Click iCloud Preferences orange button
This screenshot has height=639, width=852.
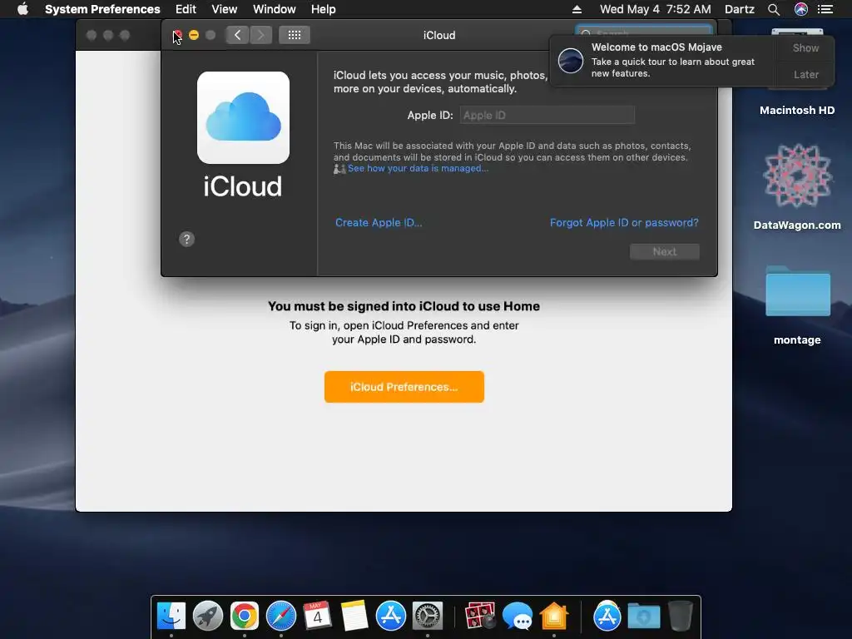click(404, 387)
